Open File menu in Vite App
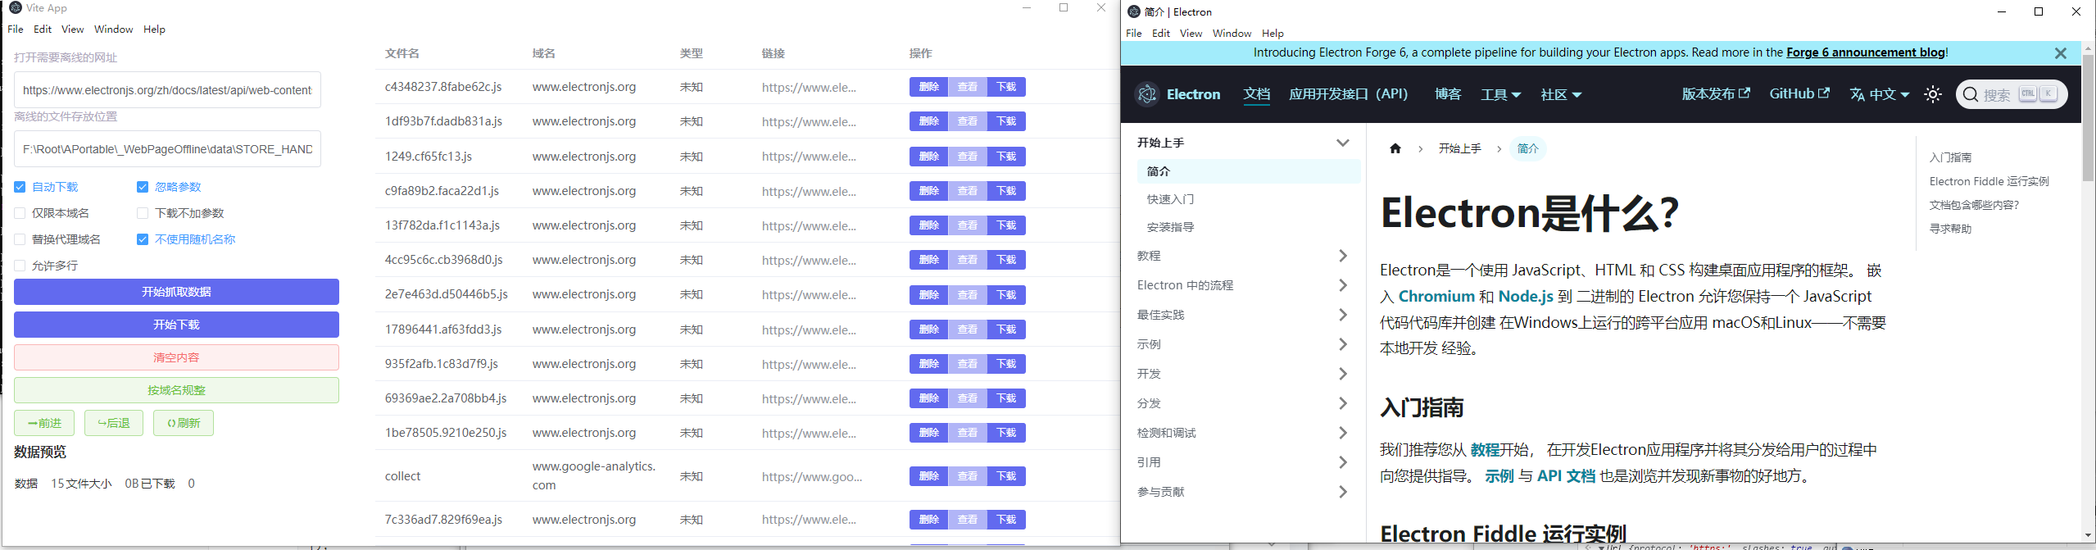Viewport: 2096px width, 550px height. point(16,30)
